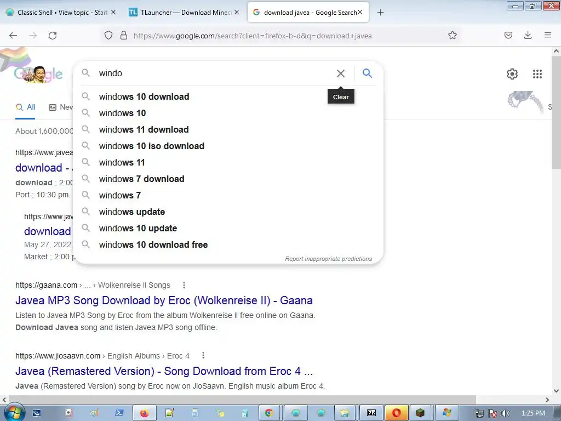
Task: Open Firefox from the taskbar
Action: click(x=144, y=413)
